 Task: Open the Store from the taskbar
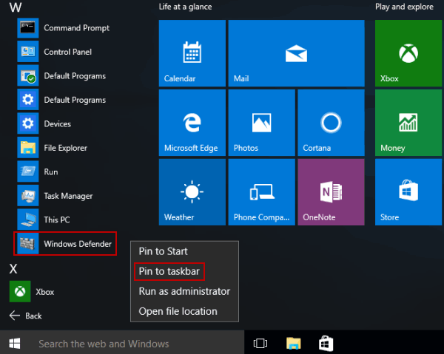coord(326,343)
